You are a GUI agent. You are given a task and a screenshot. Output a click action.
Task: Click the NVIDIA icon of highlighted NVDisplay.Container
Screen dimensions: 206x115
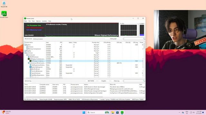(30, 61)
